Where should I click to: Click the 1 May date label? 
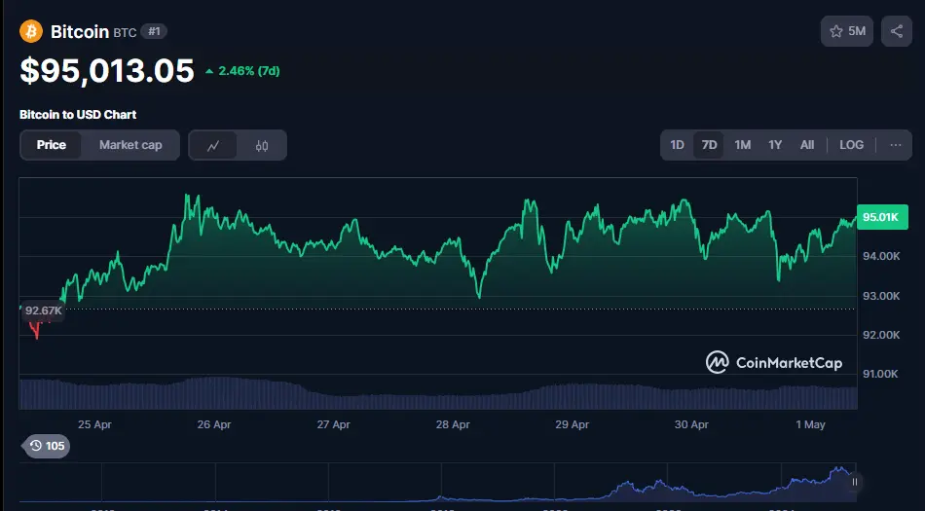click(x=810, y=424)
